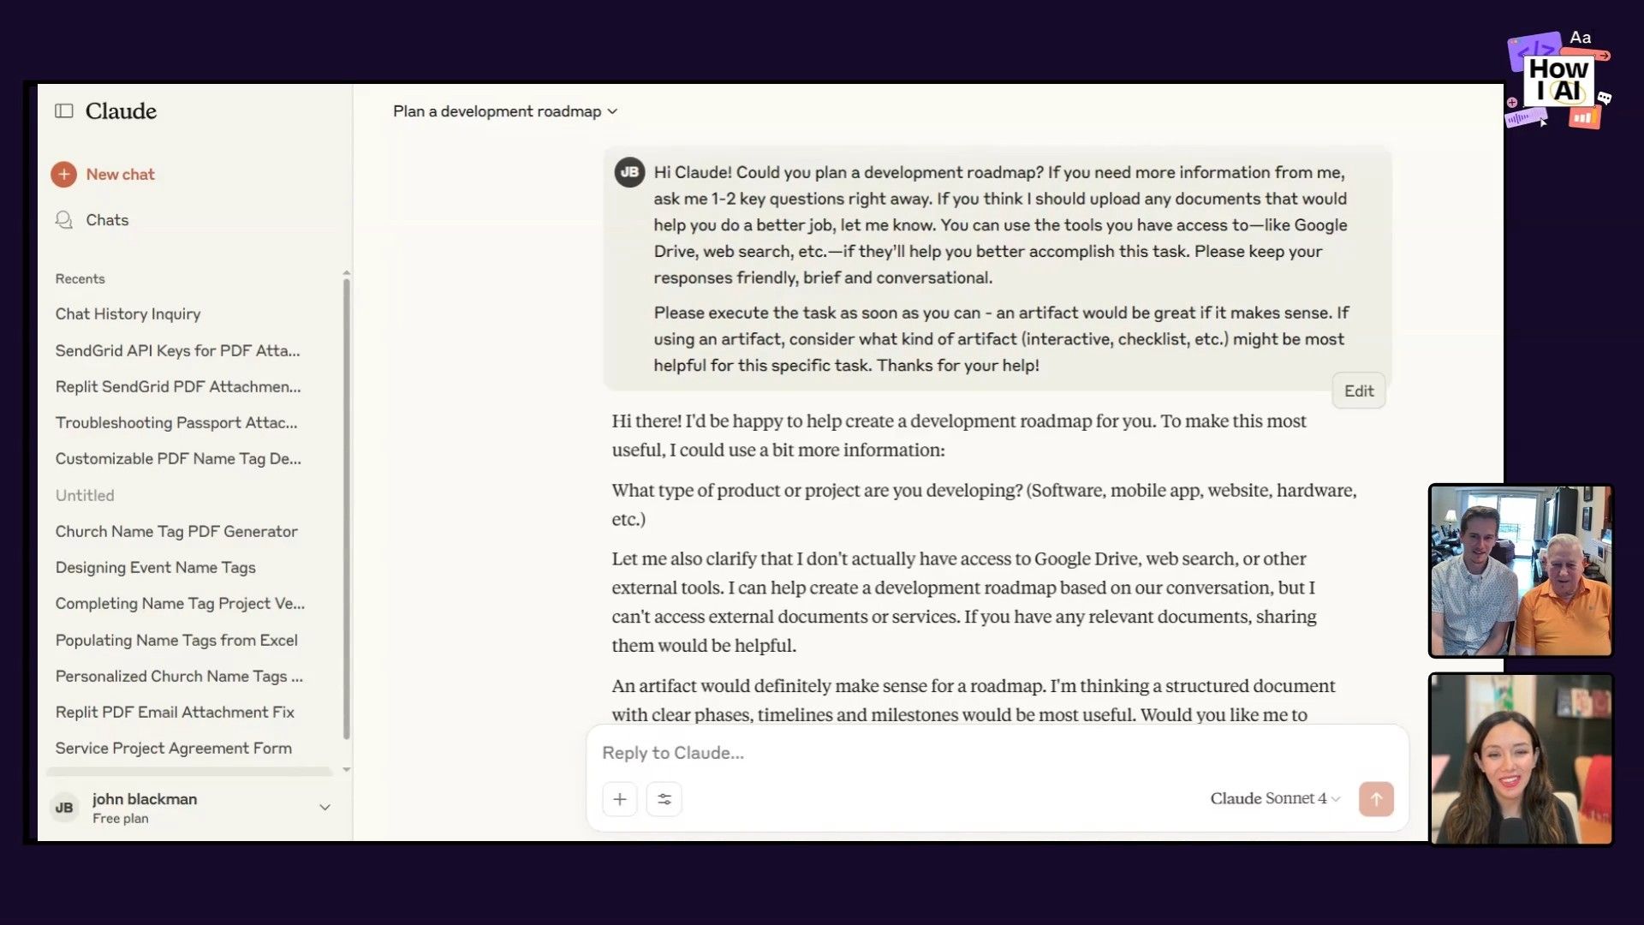The image size is (1644, 925).
Task: Start a new chat via the plus icon
Action: 63,174
